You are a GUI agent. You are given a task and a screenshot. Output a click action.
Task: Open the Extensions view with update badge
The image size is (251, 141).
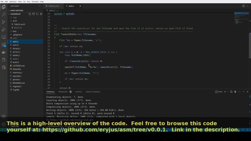coord(4,45)
